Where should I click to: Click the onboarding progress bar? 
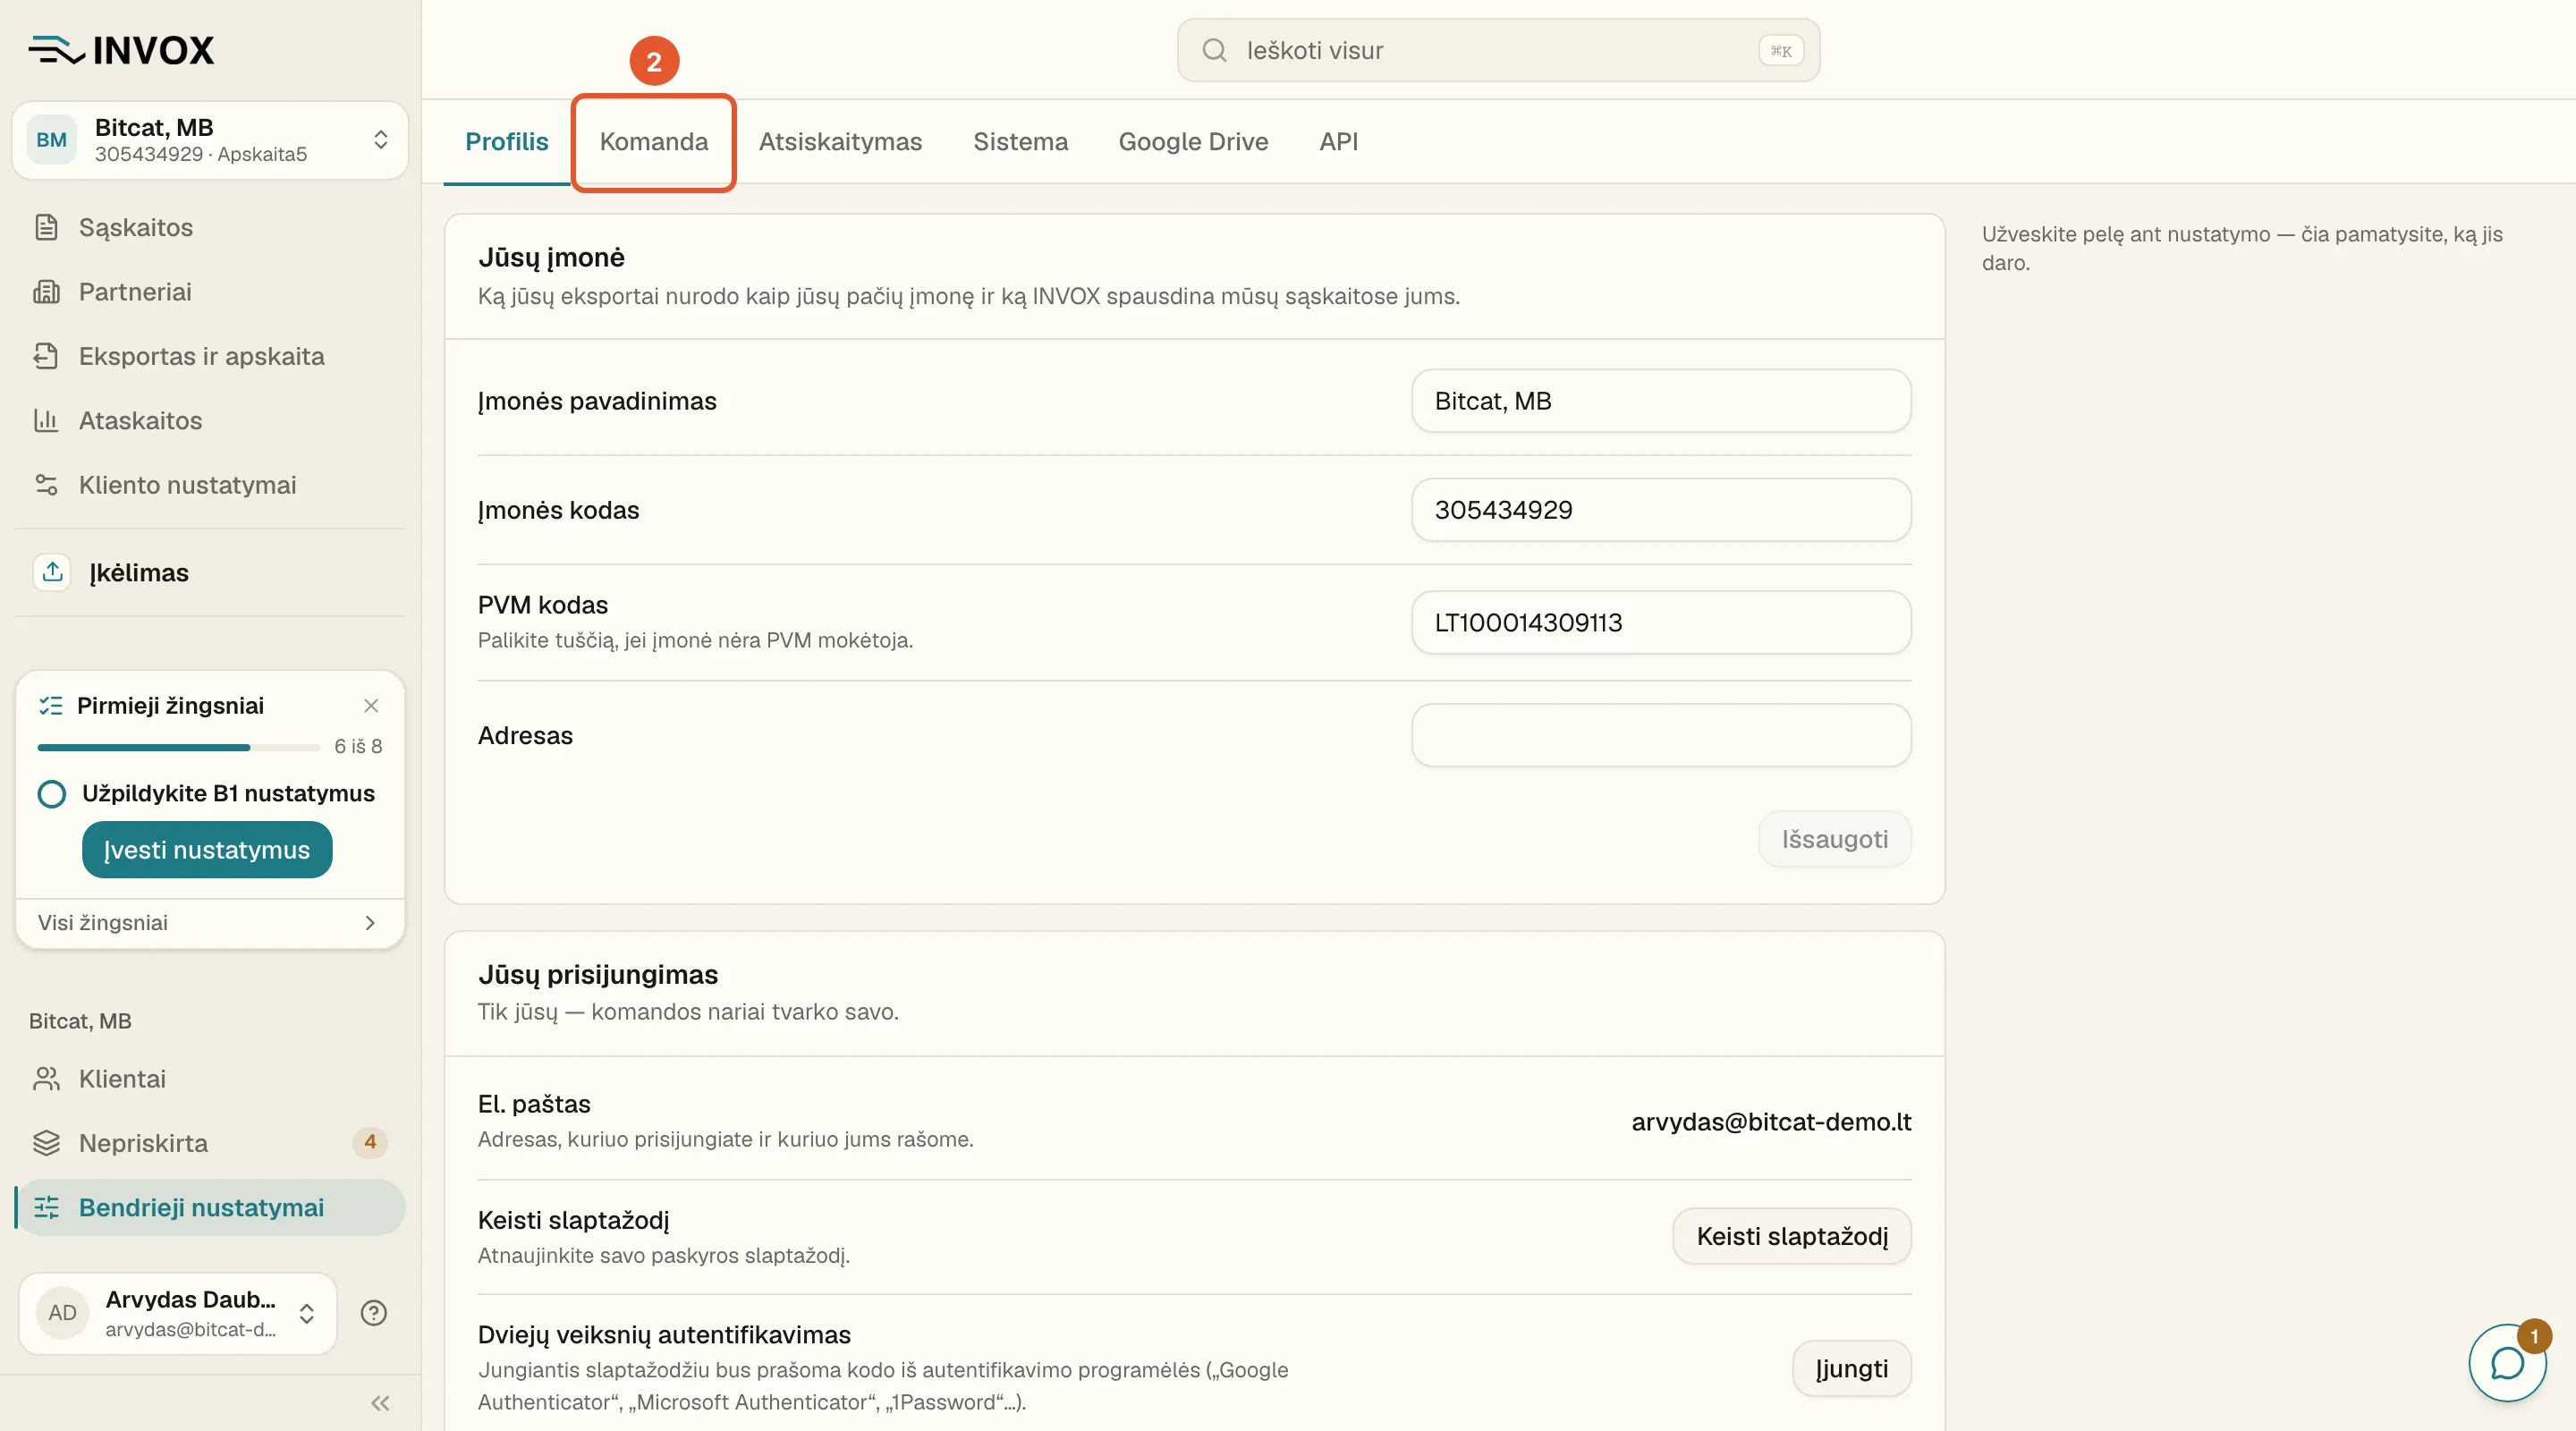(x=178, y=747)
